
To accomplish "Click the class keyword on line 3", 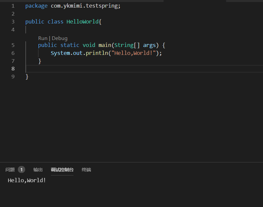I will 56,21.
